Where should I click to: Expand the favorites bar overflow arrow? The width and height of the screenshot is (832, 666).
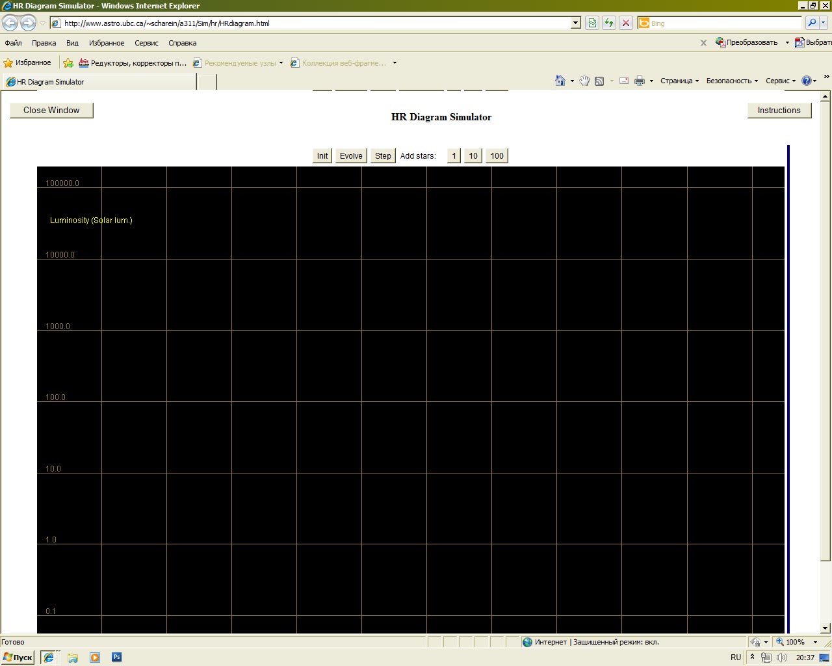(x=395, y=63)
